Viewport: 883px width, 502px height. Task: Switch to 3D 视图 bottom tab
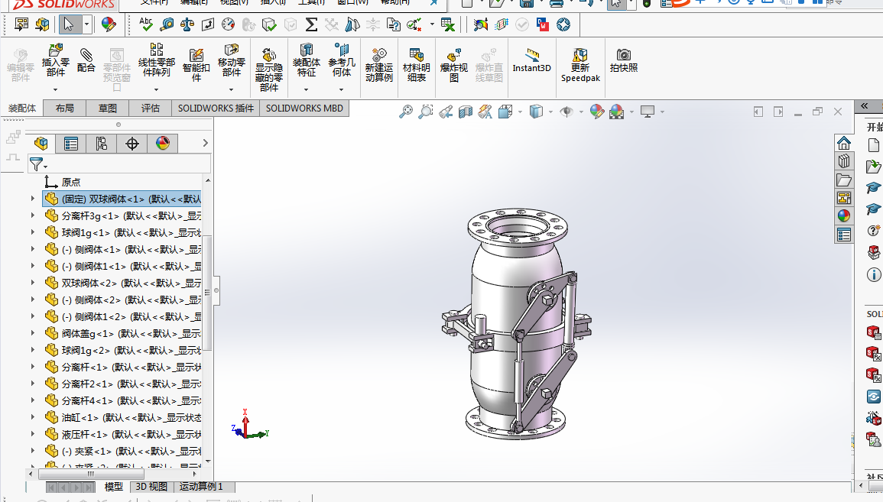(151, 487)
